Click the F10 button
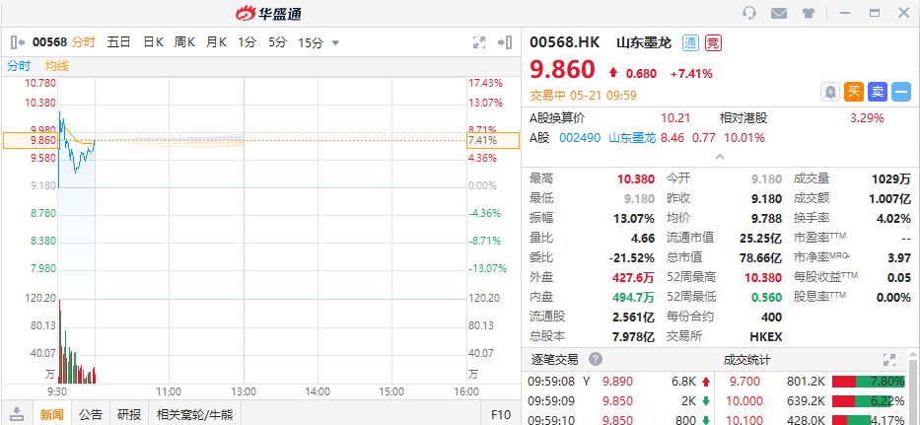 click(x=501, y=414)
